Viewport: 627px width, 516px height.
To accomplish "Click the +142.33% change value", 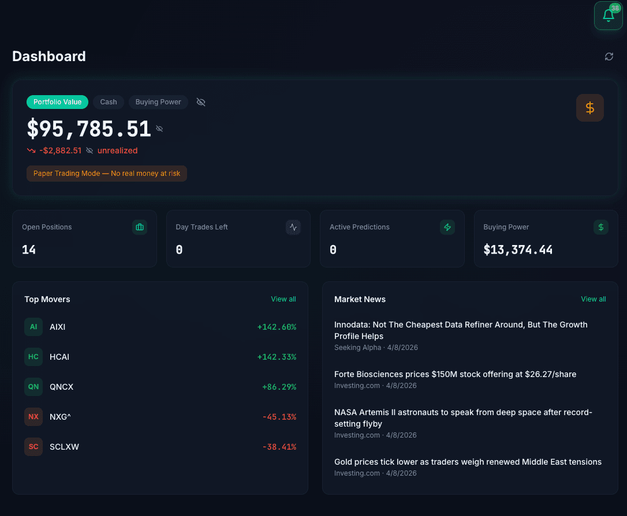I will [x=277, y=357].
